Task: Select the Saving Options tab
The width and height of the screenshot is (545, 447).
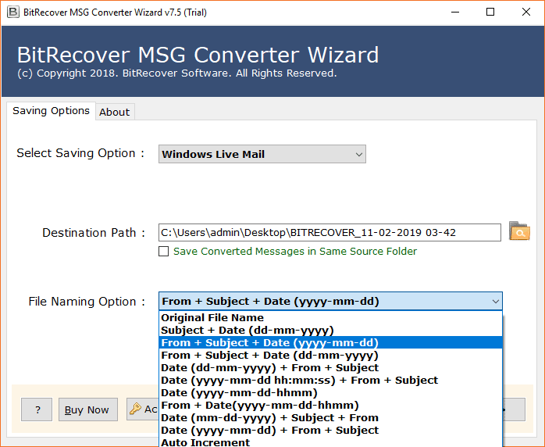Action: (51, 111)
